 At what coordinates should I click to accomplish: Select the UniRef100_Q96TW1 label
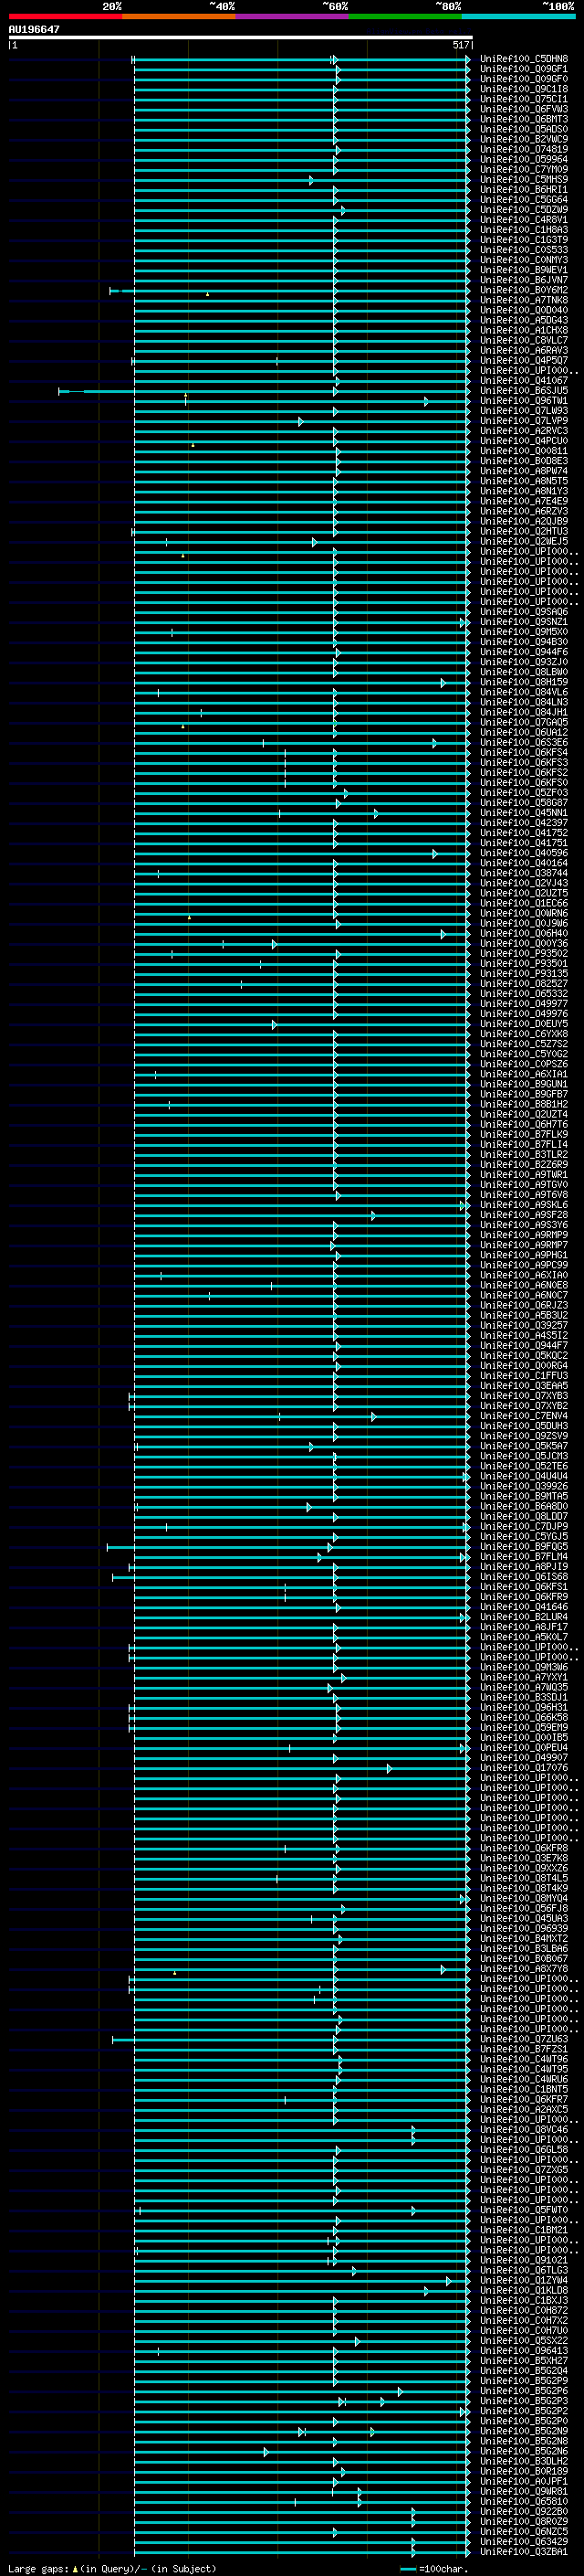524,401
